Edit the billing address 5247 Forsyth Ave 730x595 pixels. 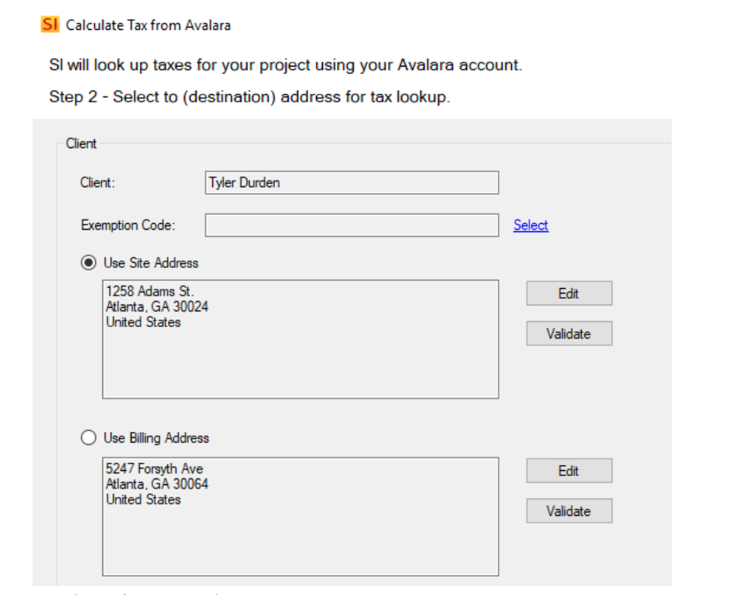pos(569,471)
